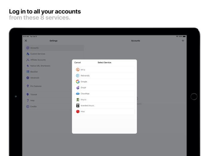
Task: Click the Rebrandly logo icon
Action: click(x=78, y=75)
